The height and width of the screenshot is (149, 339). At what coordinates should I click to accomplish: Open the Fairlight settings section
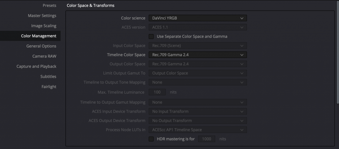click(x=48, y=87)
